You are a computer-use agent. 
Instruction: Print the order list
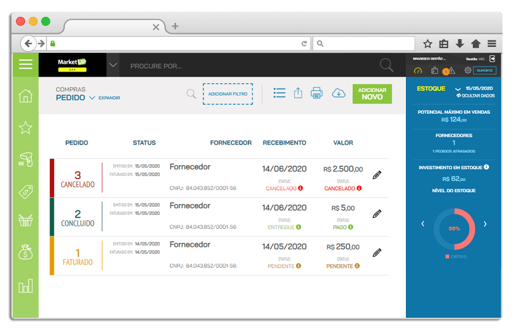pyautogui.click(x=317, y=93)
